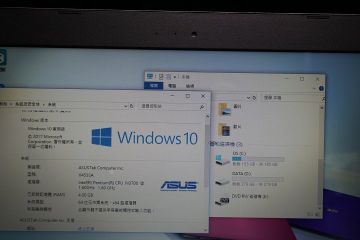Open the quick access toolbar customize dropdown

[174, 77]
